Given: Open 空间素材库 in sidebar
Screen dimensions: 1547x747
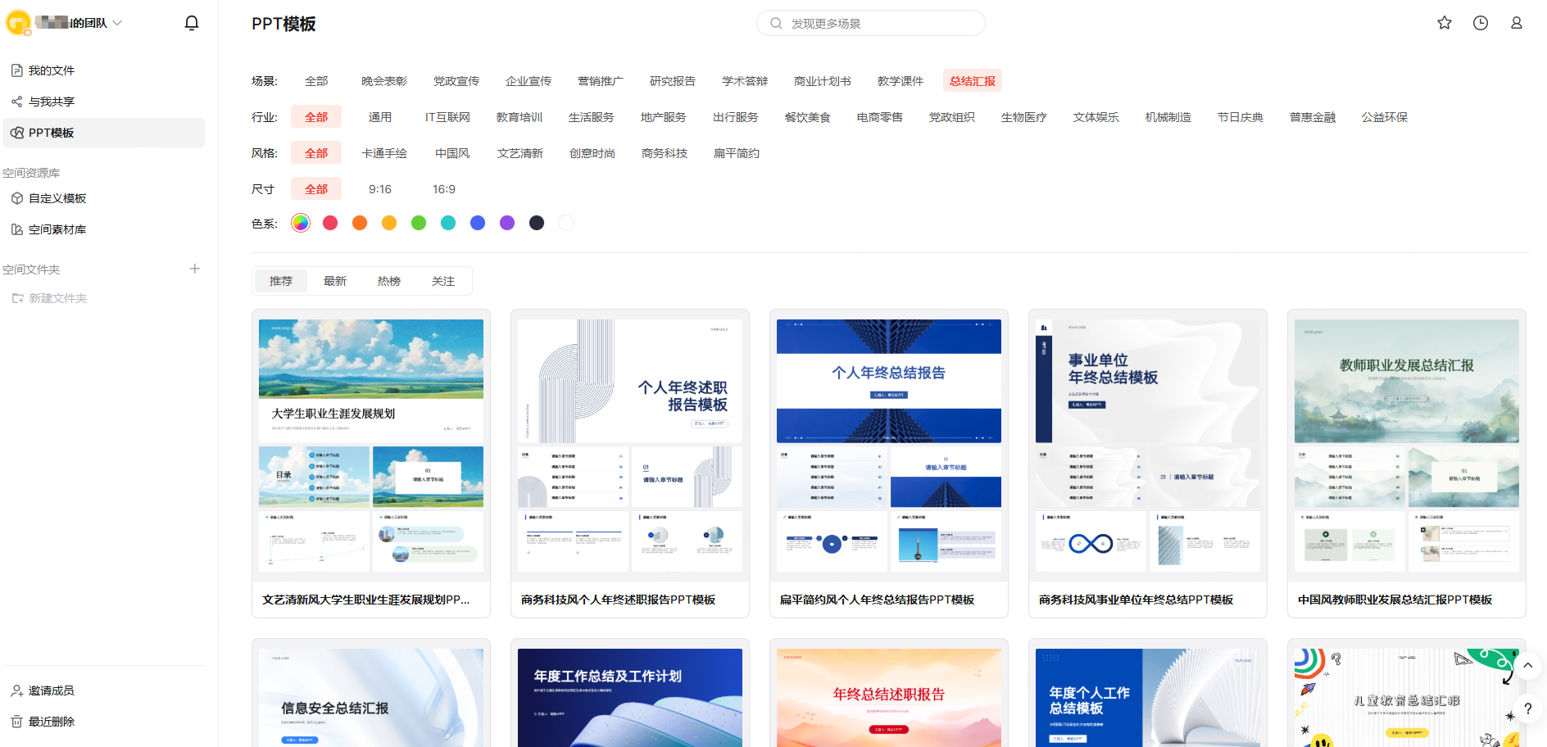Looking at the screenshot, I should pos(103,229).
